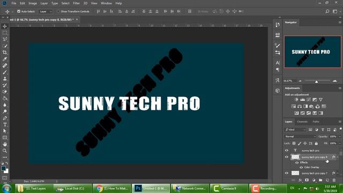Hide the sunny tech pro copy 8 layer

[287, 157]
